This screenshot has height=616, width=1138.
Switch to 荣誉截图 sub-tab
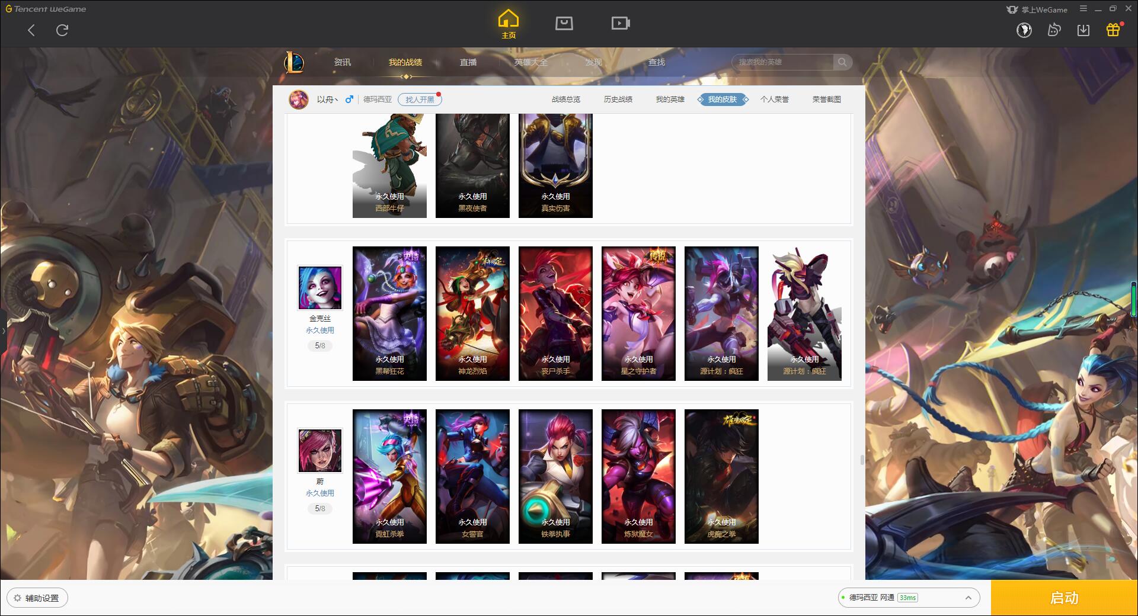tap(827, 100)
